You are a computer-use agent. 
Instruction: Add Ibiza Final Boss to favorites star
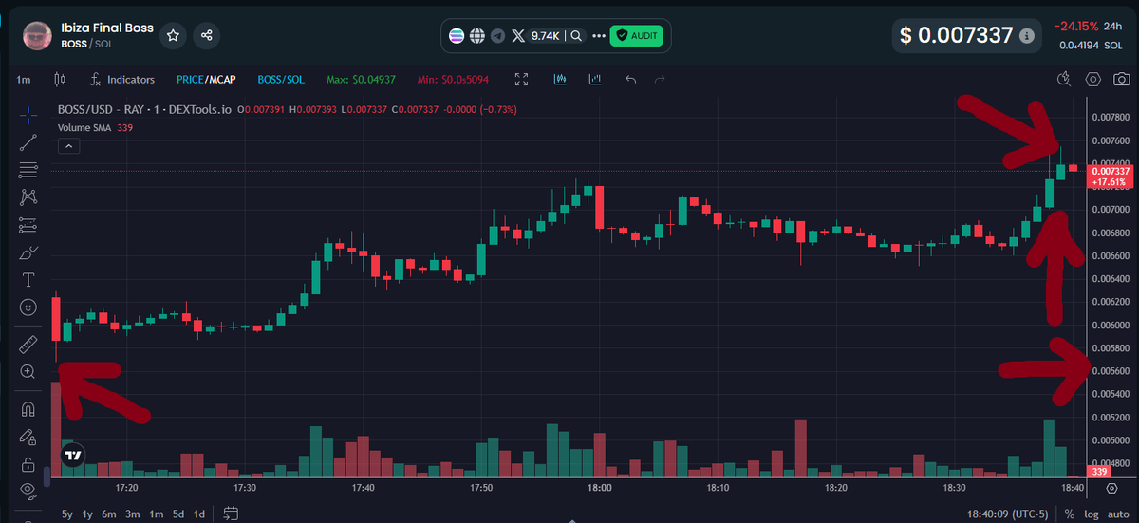(x=173, y=36)
